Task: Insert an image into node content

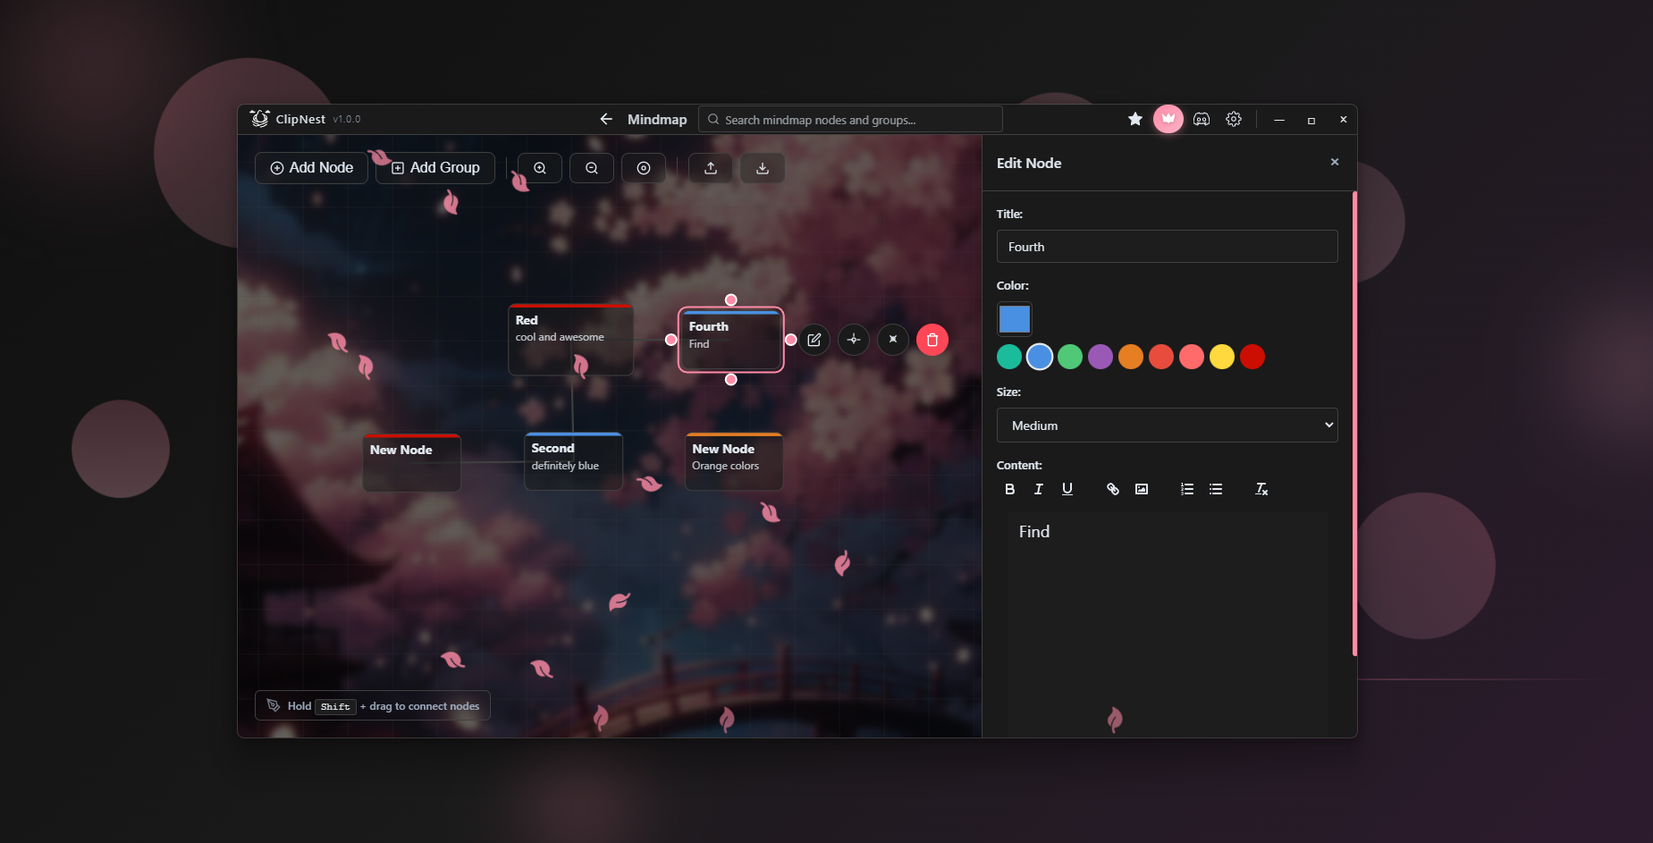Action: [1142, 489]
